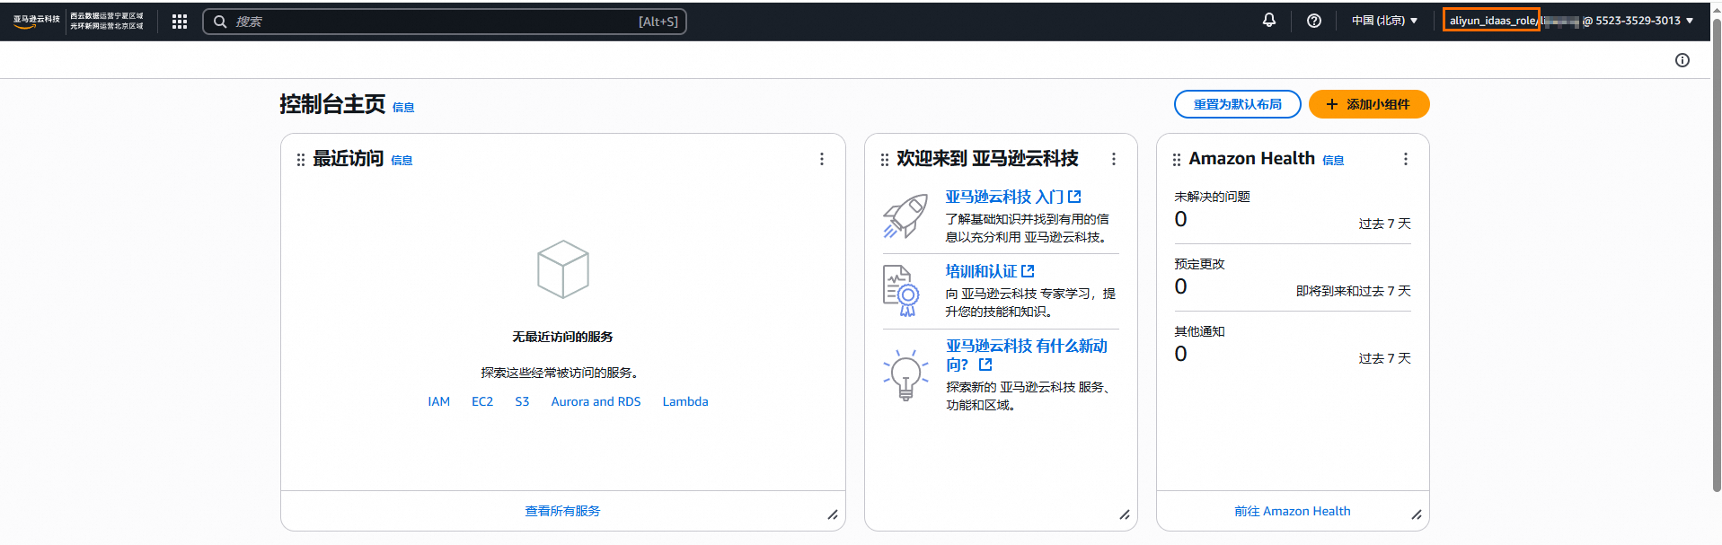The image size is (1722, 545).
Task: Open the Lambda service link
Action: [685, 401]
